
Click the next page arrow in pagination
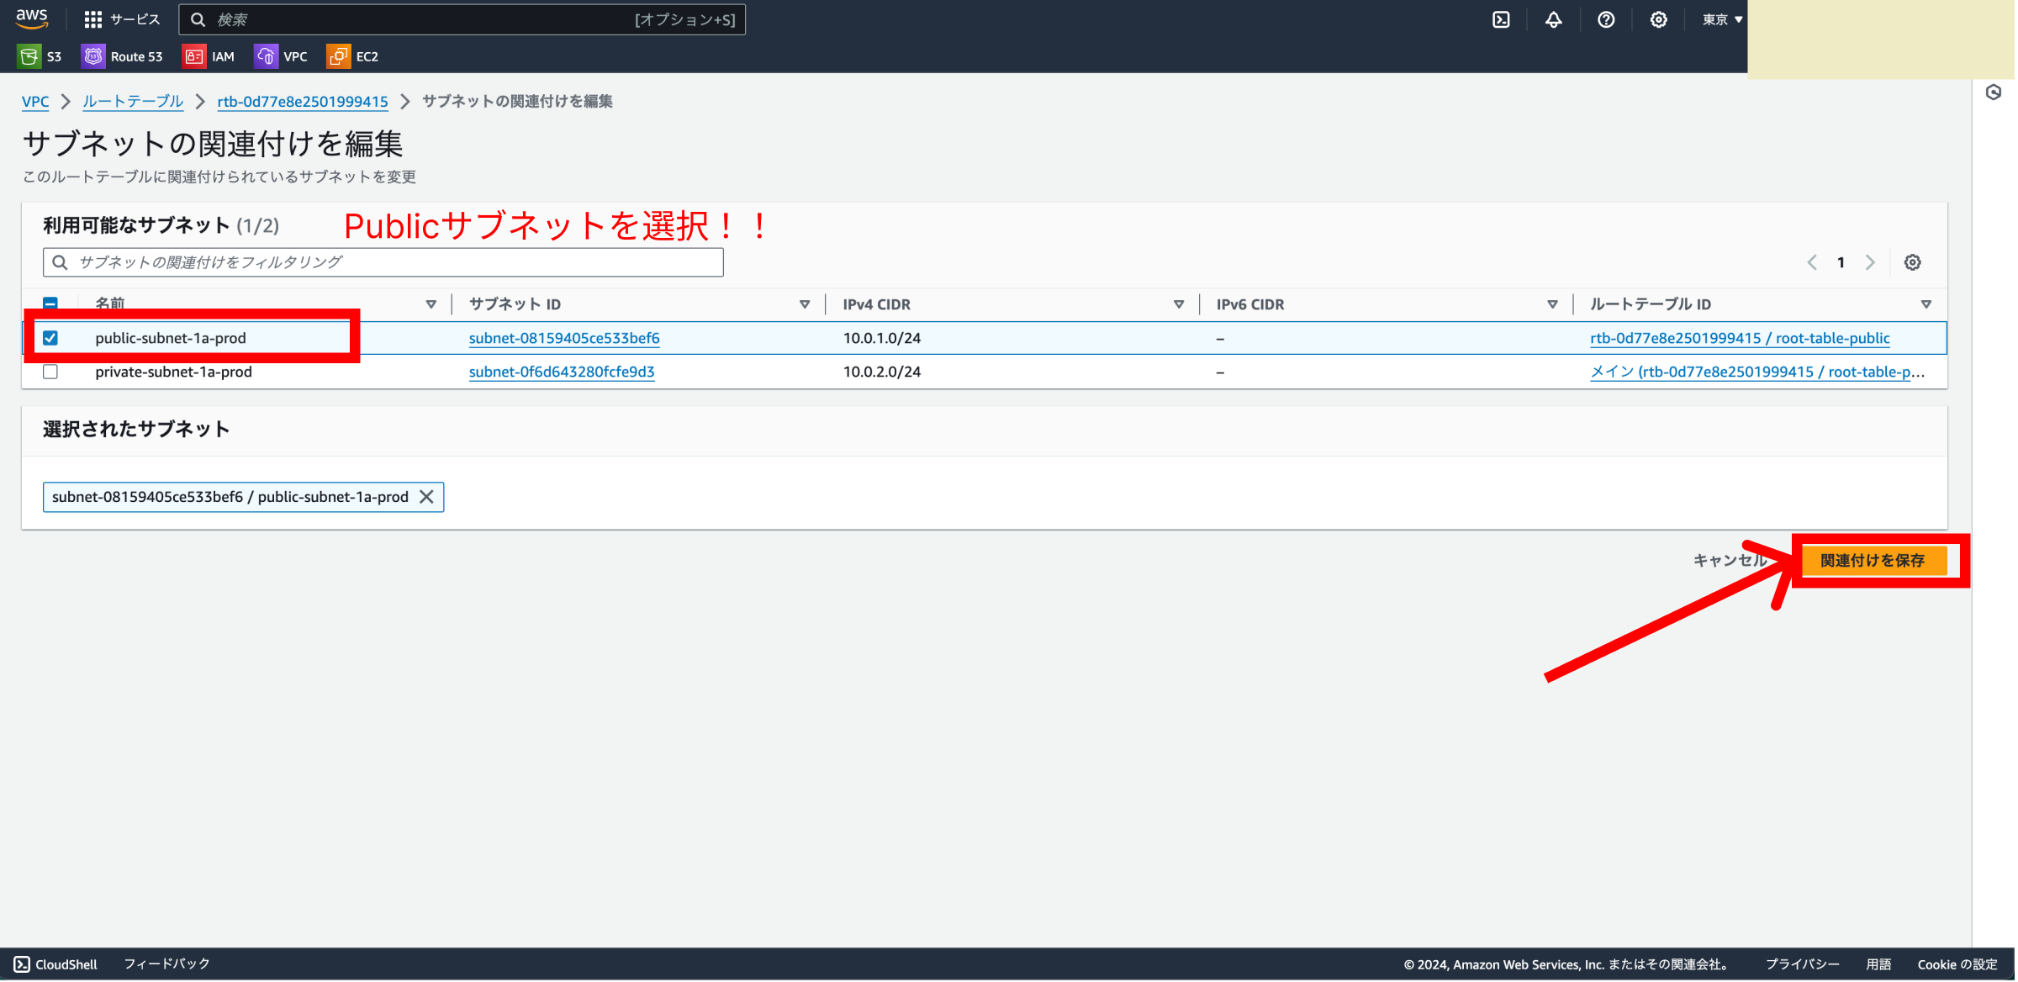(x=1870, y=261)
